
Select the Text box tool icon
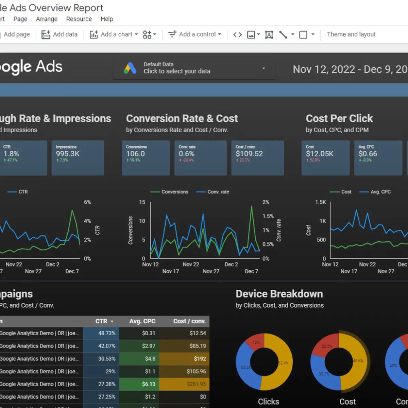coord(269,35)
